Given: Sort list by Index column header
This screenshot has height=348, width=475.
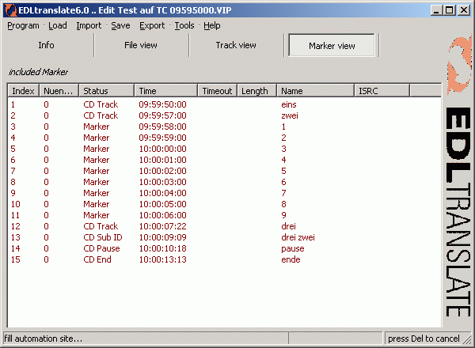Looking at the screenshot, I should point(23,91).
